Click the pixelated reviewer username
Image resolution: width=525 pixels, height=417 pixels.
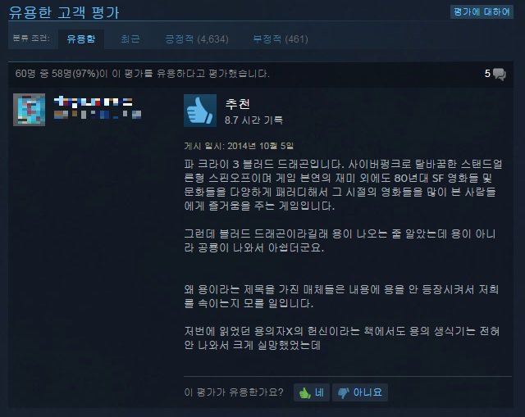pyautogui.click(x=94, y=102)
